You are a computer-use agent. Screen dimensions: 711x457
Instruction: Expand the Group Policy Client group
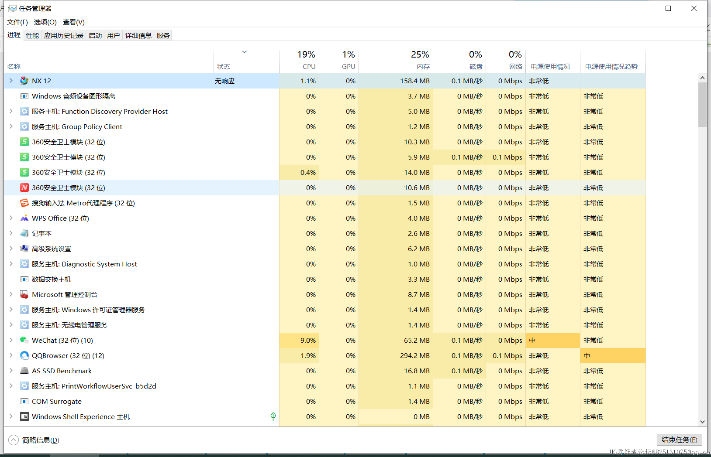(11, 126)
